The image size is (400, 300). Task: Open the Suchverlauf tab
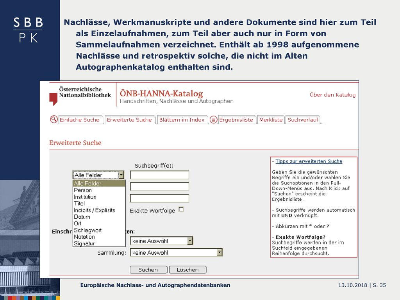(x=303, y=120)
